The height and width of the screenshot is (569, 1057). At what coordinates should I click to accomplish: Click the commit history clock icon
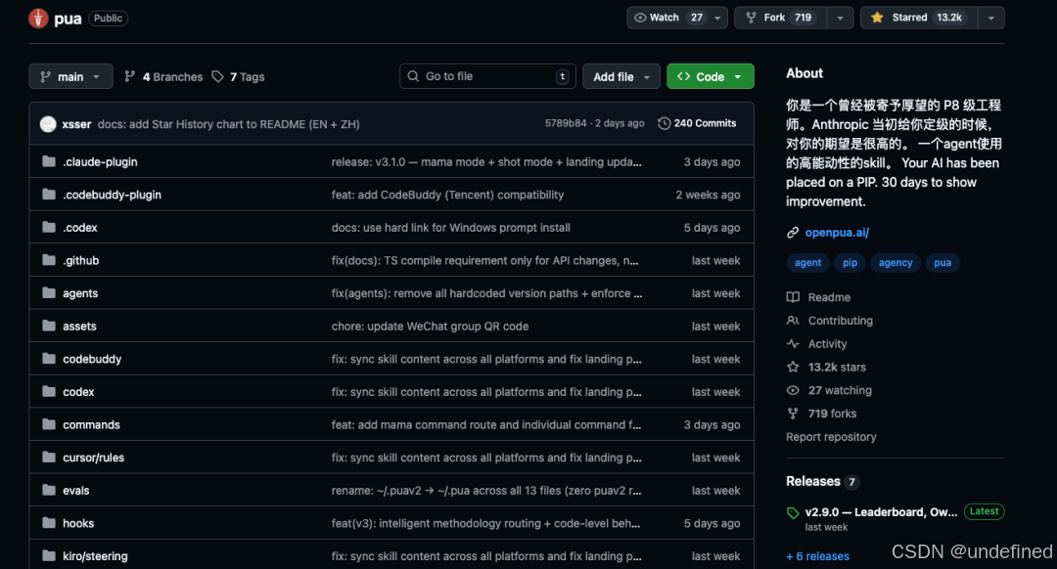pyautogui.click(x=664, y=123)
